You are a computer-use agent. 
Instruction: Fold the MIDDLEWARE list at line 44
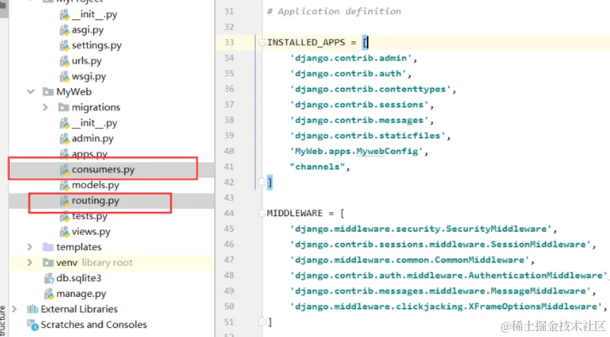tap(262, 213)
